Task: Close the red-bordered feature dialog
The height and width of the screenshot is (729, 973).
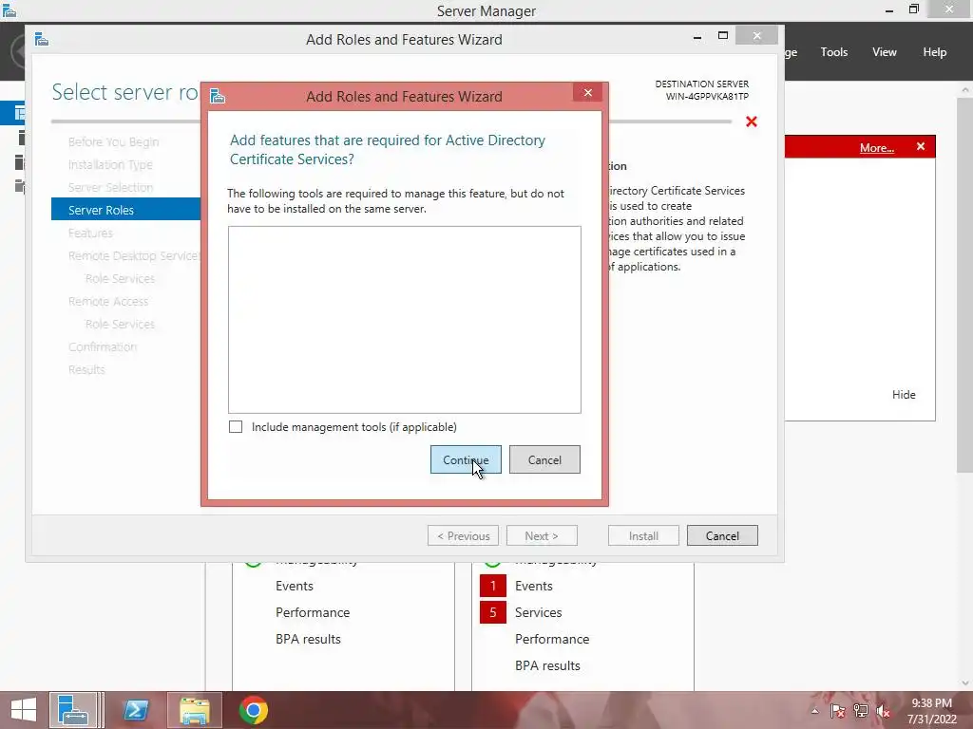Action: [x=587, y=93]
